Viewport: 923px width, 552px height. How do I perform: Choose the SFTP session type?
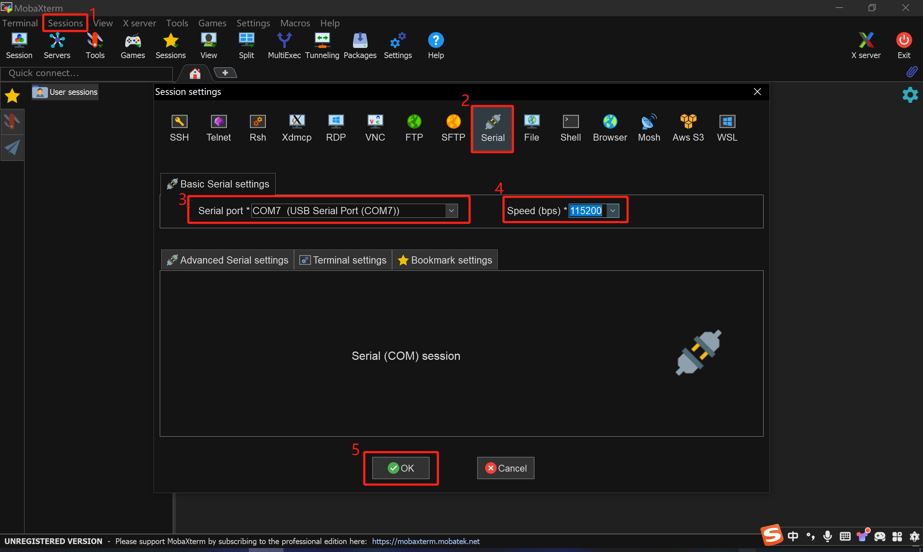coord(453,128)
